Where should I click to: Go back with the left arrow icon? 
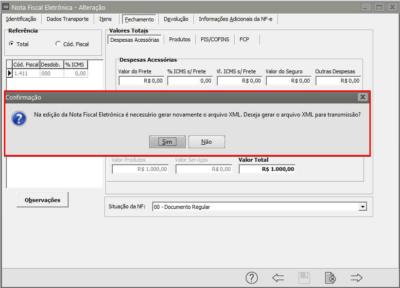tap(278, 278)
